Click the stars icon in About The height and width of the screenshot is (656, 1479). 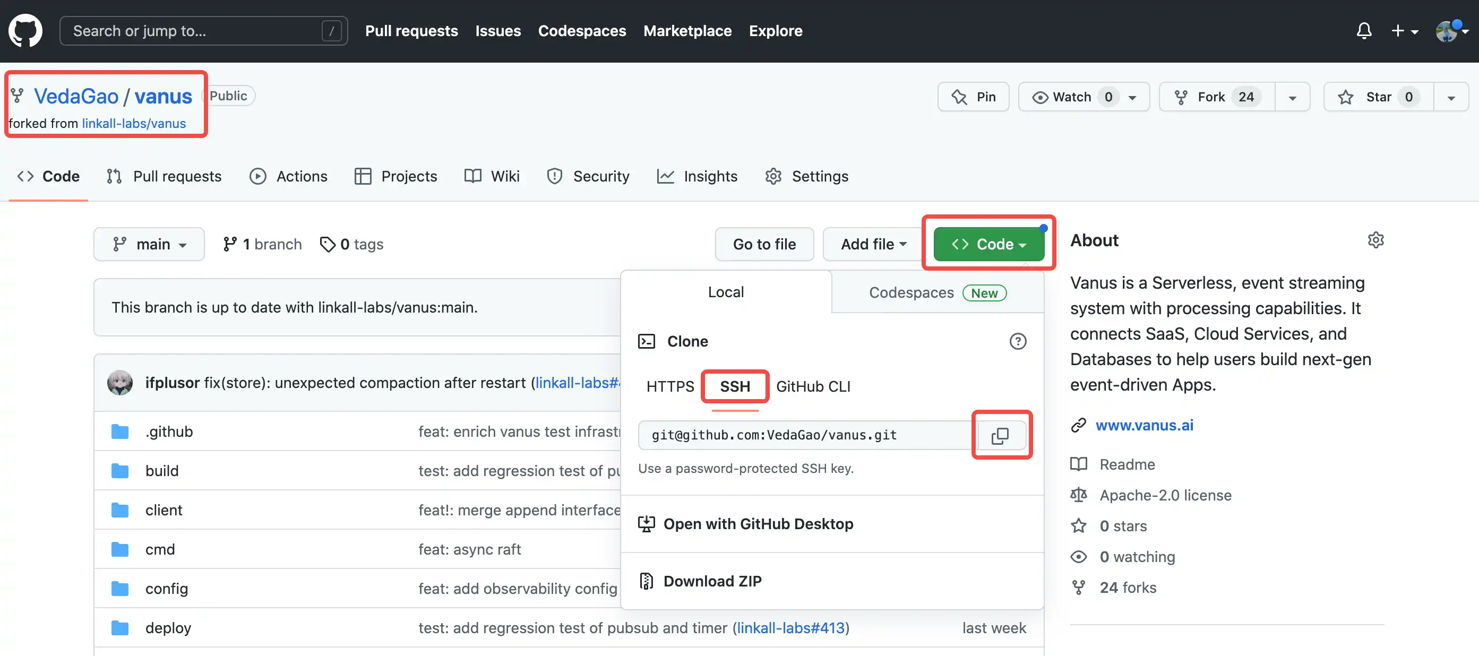[1078, 526]
